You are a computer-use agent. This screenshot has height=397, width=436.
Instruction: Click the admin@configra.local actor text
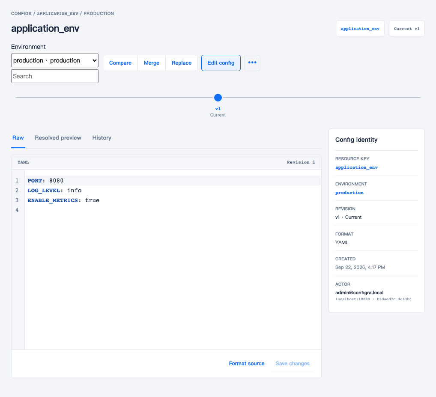pyautogui.click(x=359, y=293)
